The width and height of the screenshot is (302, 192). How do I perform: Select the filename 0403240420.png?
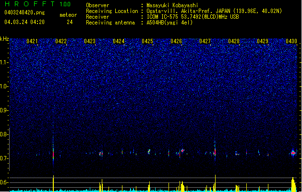tap(24, 12)
